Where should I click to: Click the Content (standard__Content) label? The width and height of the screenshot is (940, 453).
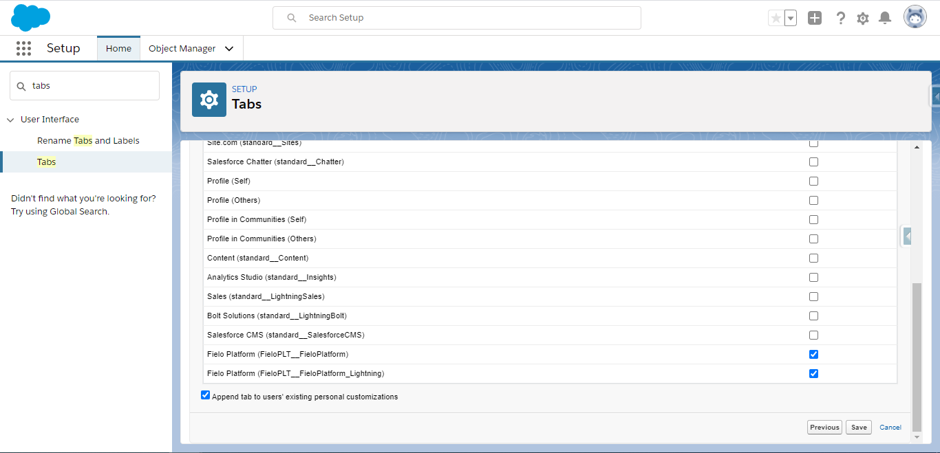tap(258, 258)
